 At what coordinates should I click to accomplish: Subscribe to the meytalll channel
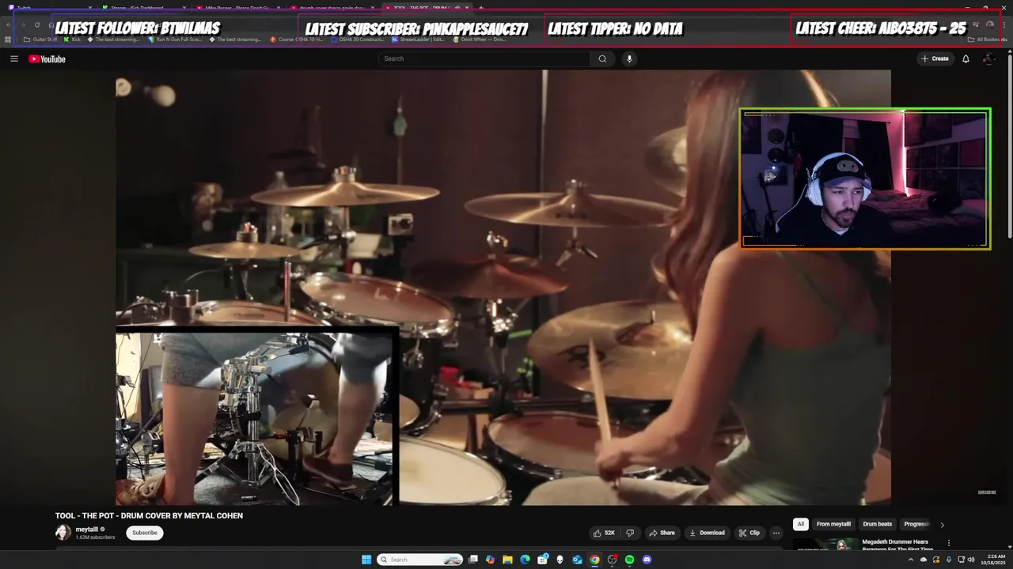tap(145, 533)
